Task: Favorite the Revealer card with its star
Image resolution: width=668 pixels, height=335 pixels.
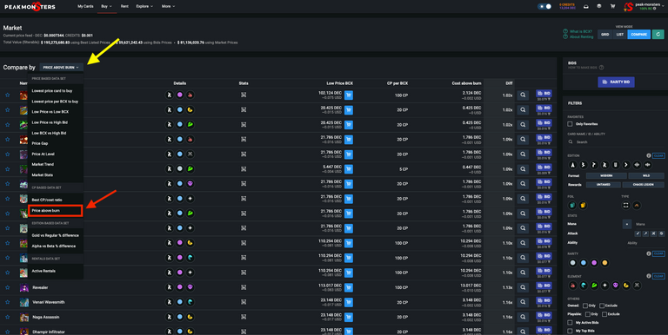Action: (8, 287)
